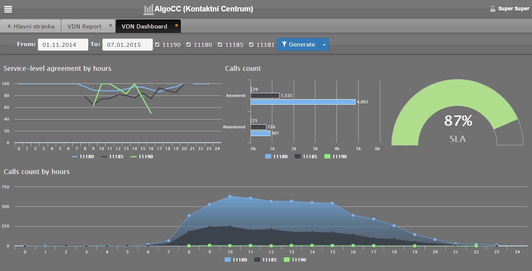The width and height of the screenshot is (532, 271).
Task: Toggle the 11185 checkbox
Action: 220,45
